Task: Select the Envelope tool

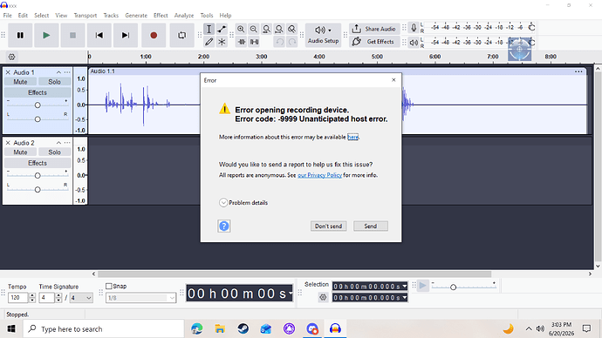Action: pos(222,29)
